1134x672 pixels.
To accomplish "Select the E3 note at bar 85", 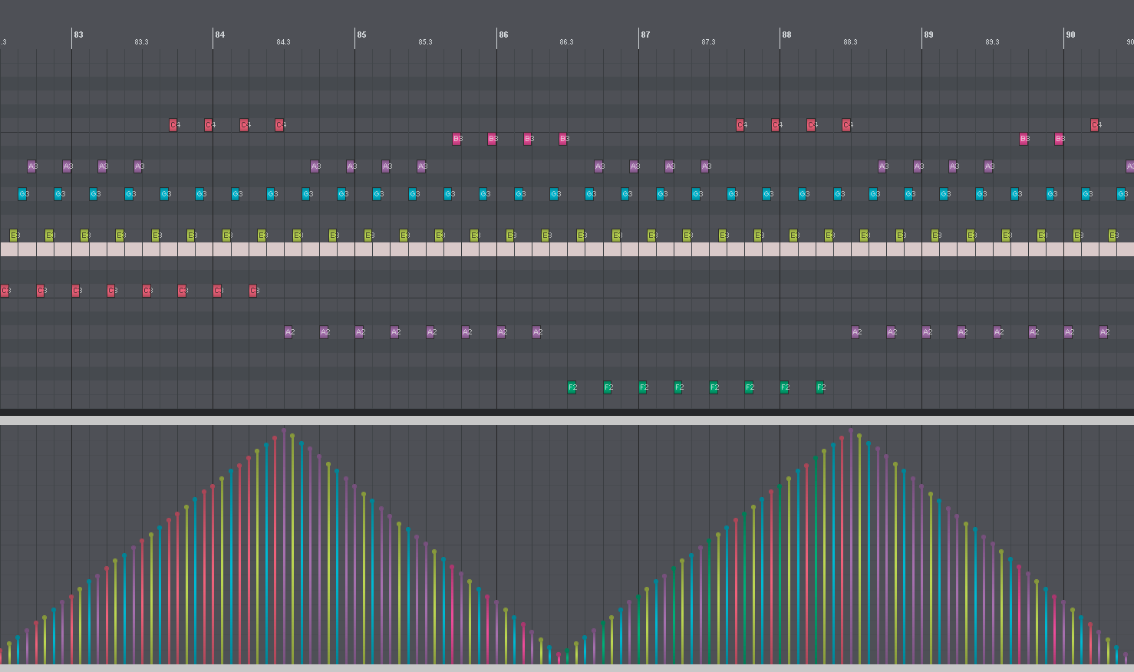I will click(x=367, y=236).
